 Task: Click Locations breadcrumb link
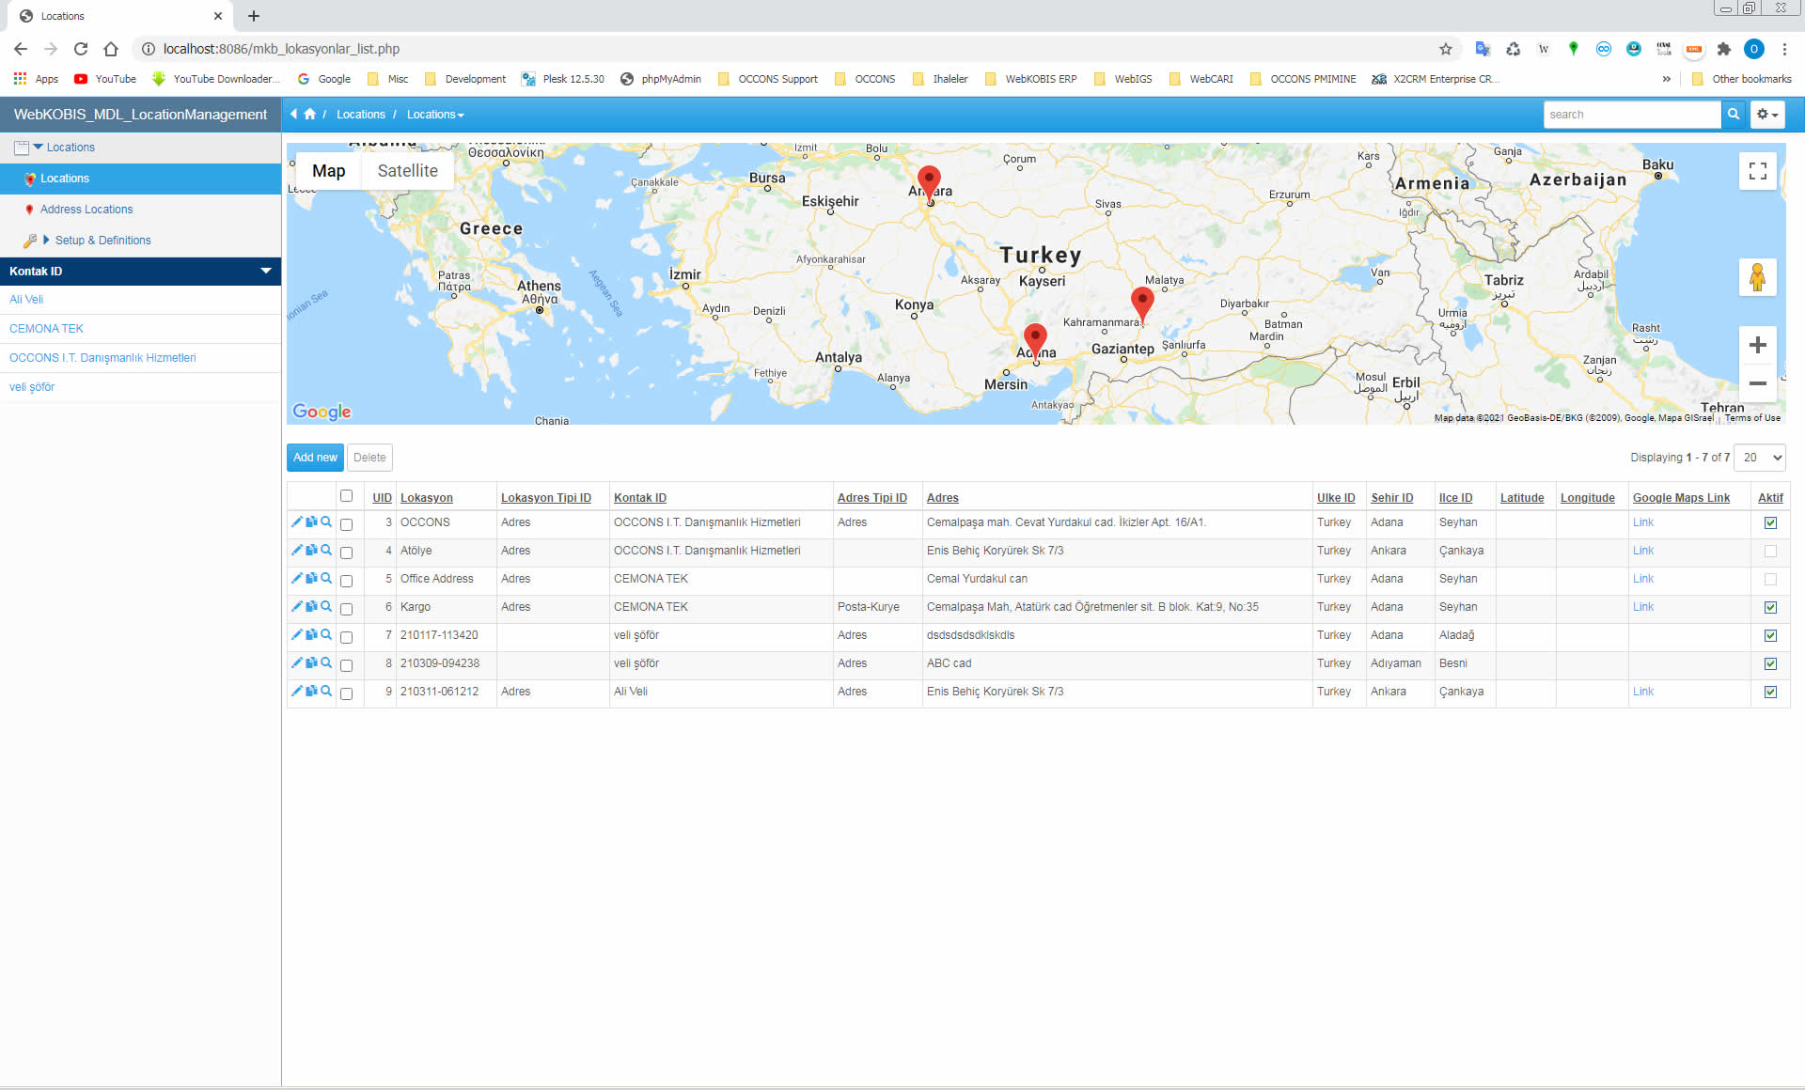pos(361,114)
